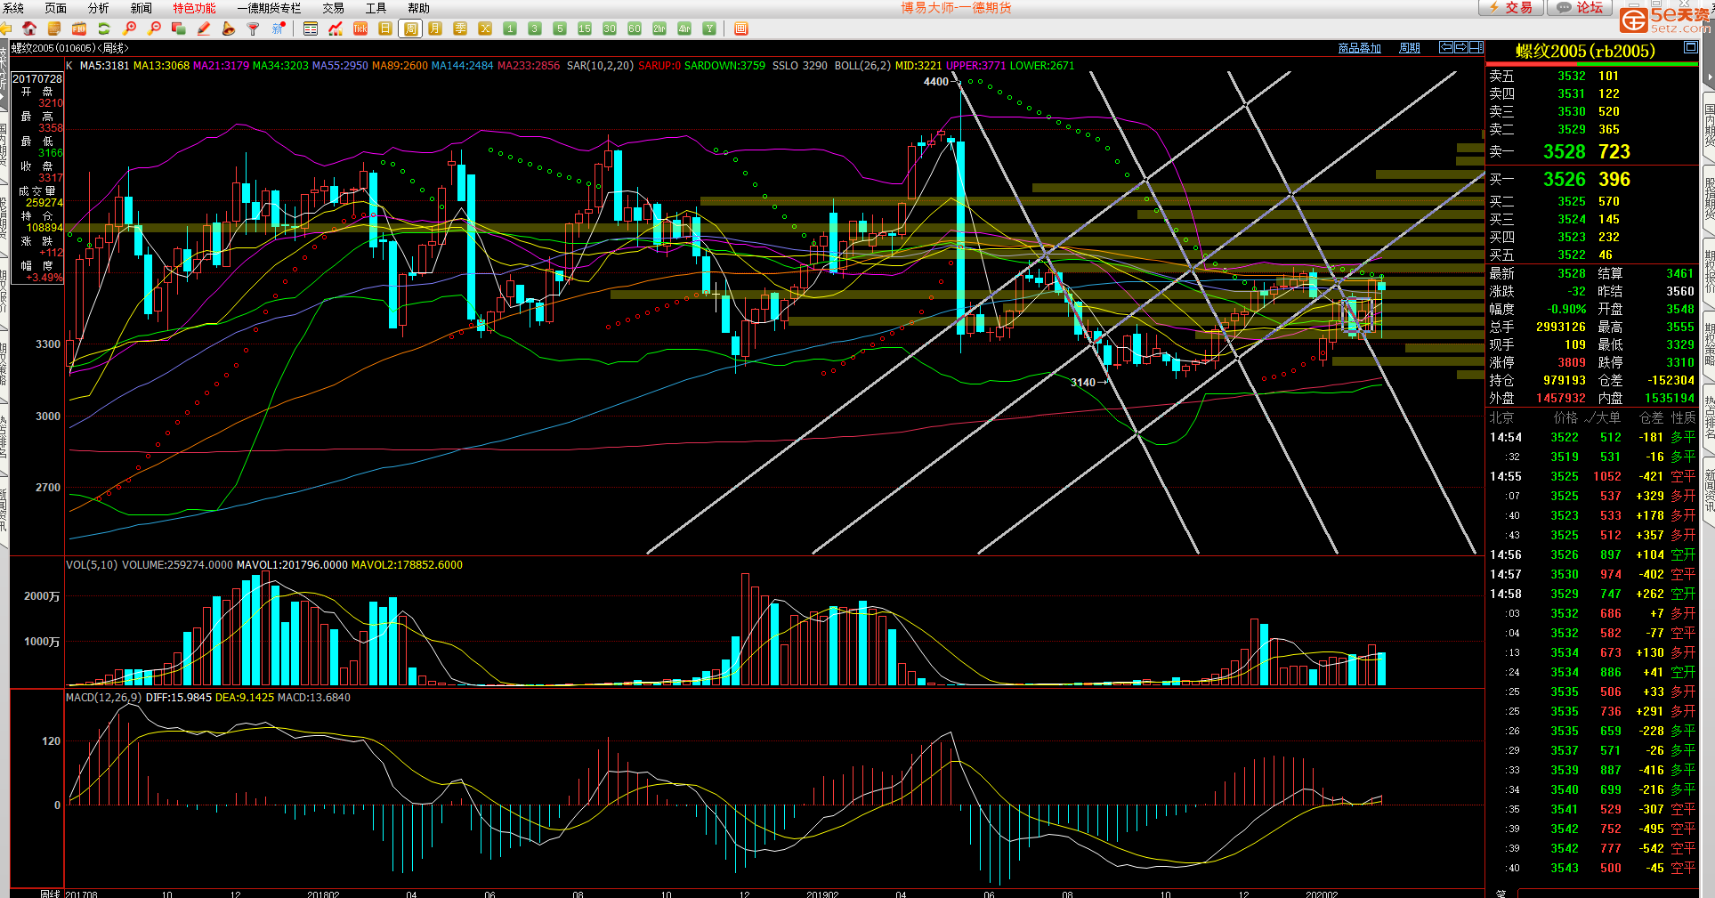Screen dimensions: 1715x898
Task: Select the red pencil drawing tool
Action: pyautogui.click(x=204, y=28)
